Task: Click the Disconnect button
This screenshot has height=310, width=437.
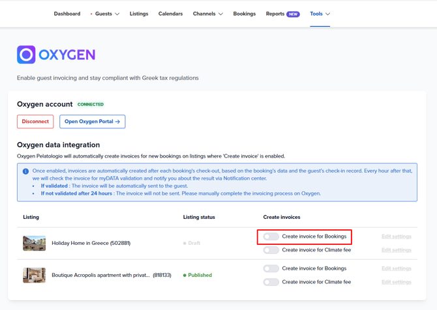Action: 35,122
